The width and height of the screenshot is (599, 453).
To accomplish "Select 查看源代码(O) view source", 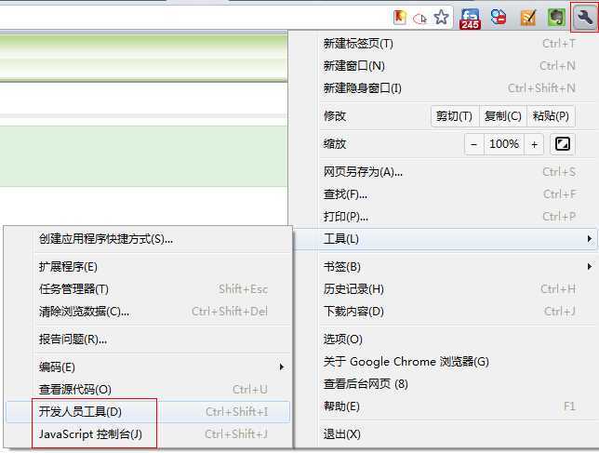I will tap(148, 389).
